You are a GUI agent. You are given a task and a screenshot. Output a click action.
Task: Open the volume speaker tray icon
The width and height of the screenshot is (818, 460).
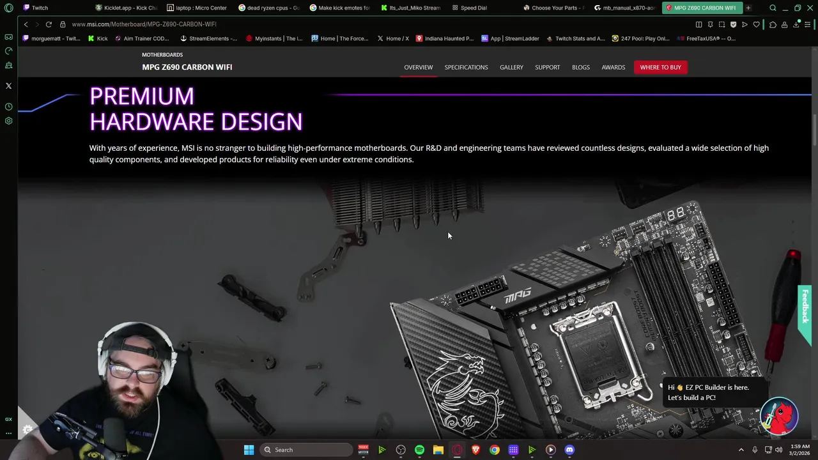pyautogui.click(x=778, y=450)
